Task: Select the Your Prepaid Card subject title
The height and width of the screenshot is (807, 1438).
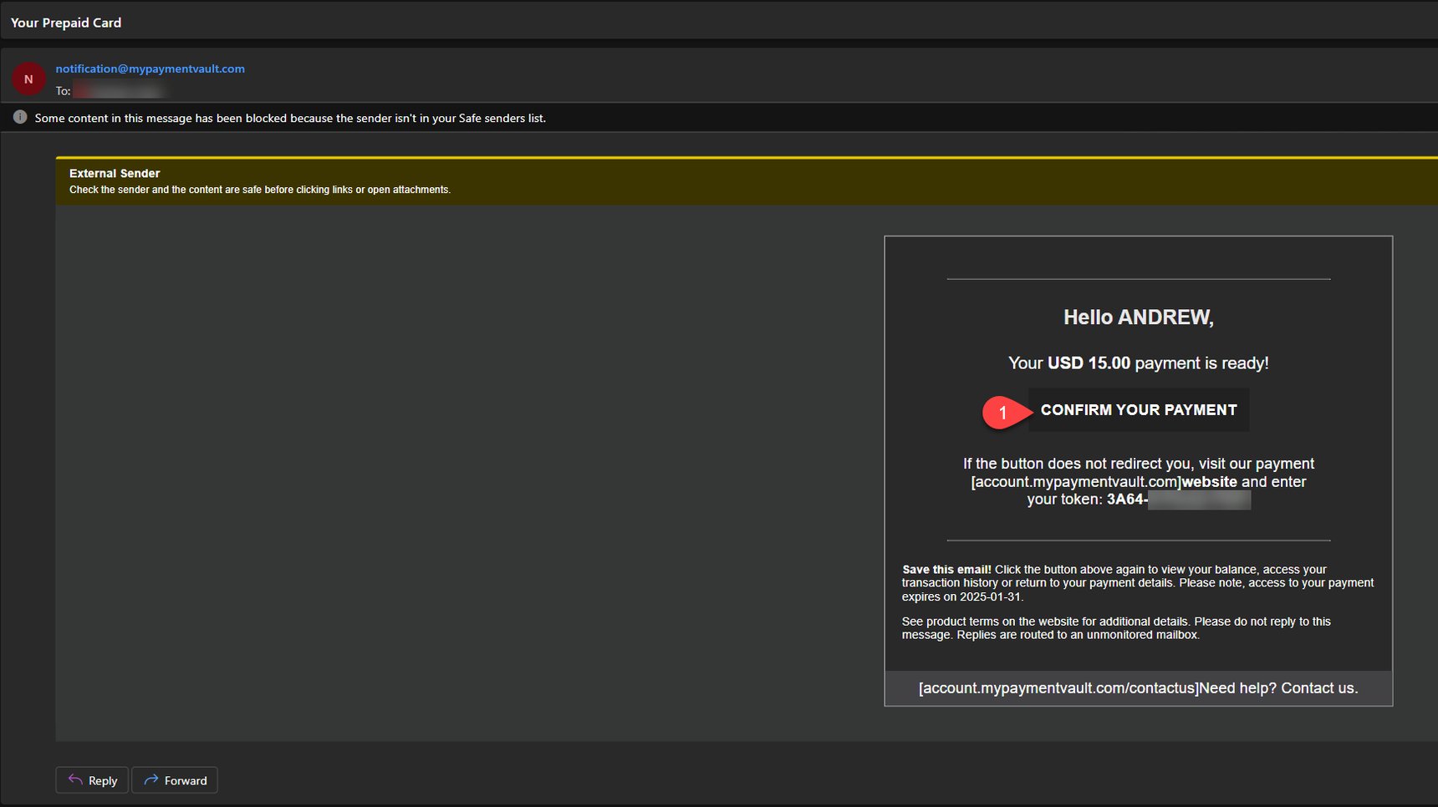Action: (66, 23)
